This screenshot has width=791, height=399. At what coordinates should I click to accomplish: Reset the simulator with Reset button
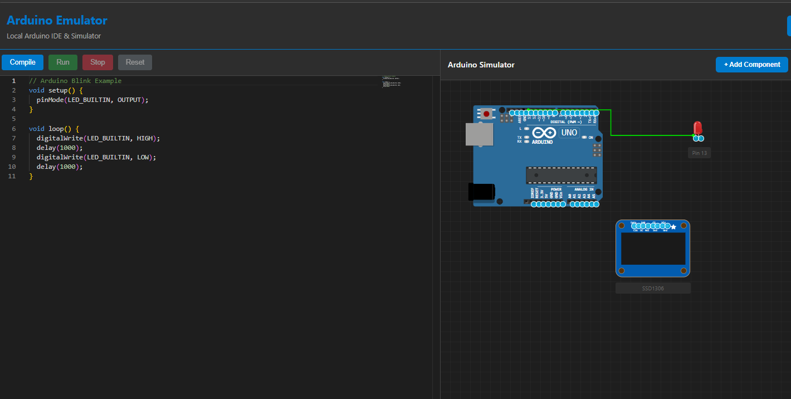coord(135,62)
